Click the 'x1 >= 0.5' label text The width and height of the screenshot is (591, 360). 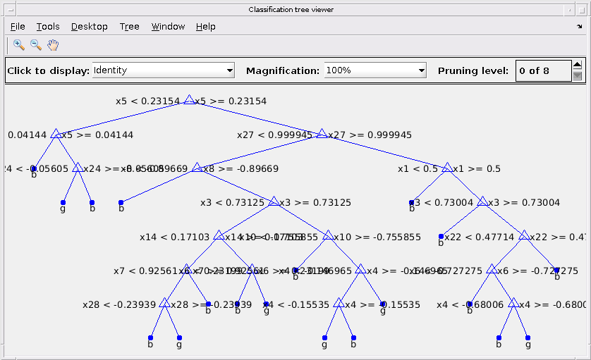click(x=477, y=168)
